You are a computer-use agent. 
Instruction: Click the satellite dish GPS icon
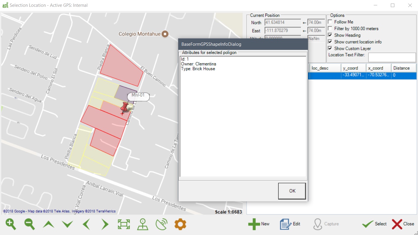tap(162, 224)
